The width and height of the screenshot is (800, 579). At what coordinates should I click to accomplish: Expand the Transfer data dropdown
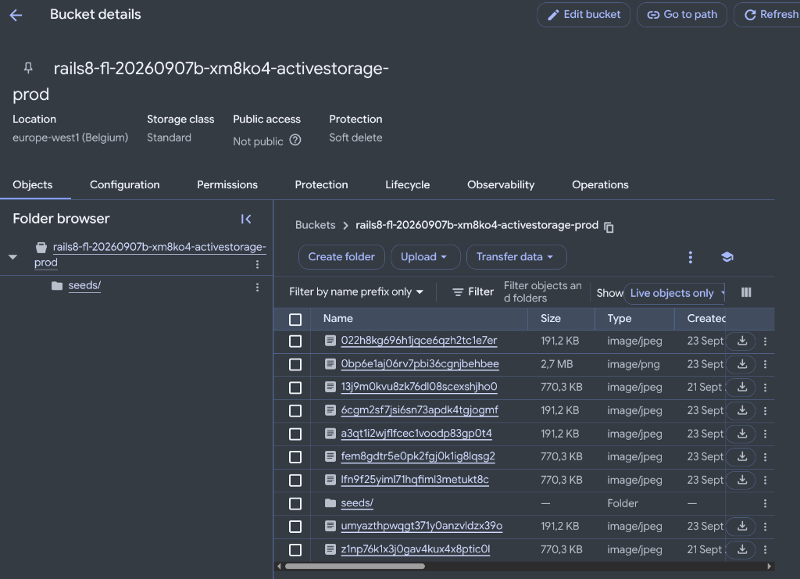[516, 256]
